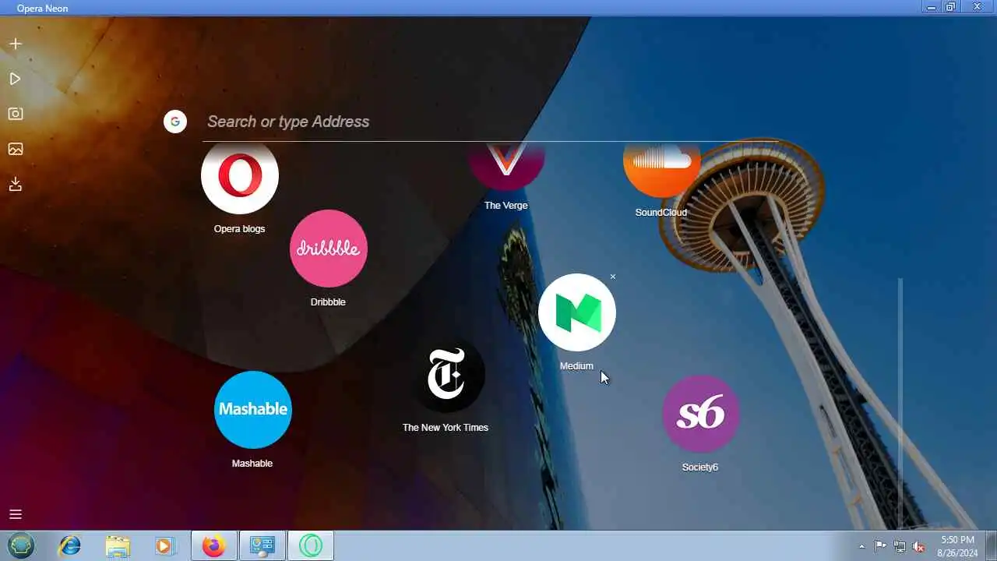
Task: Click the Google search engine icon
Action: tap(175, 121)
